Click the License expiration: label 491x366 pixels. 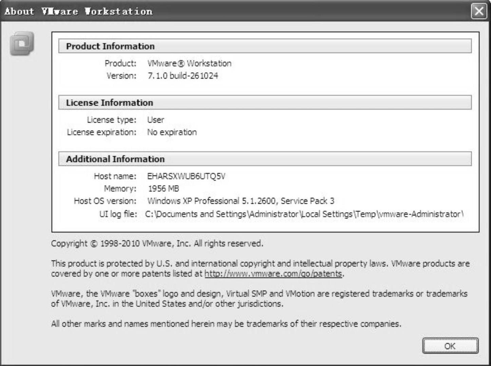pos(101,132)
